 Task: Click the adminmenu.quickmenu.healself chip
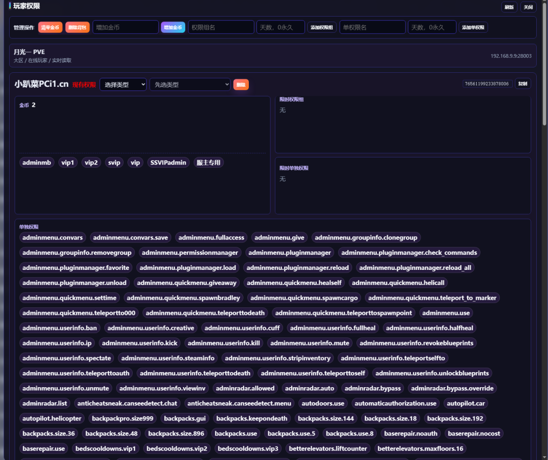[294, 283]
